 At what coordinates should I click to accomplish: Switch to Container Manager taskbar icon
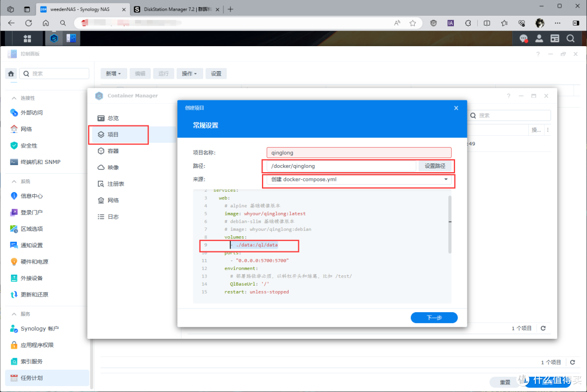(54, 38)
